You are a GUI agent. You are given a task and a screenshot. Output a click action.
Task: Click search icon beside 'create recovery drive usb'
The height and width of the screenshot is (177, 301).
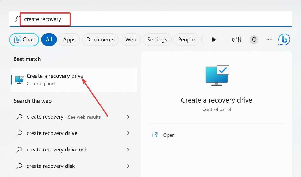(19, 150)
